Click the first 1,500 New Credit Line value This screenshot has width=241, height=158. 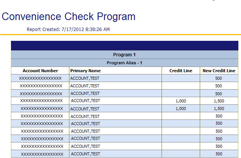(219, 101)
